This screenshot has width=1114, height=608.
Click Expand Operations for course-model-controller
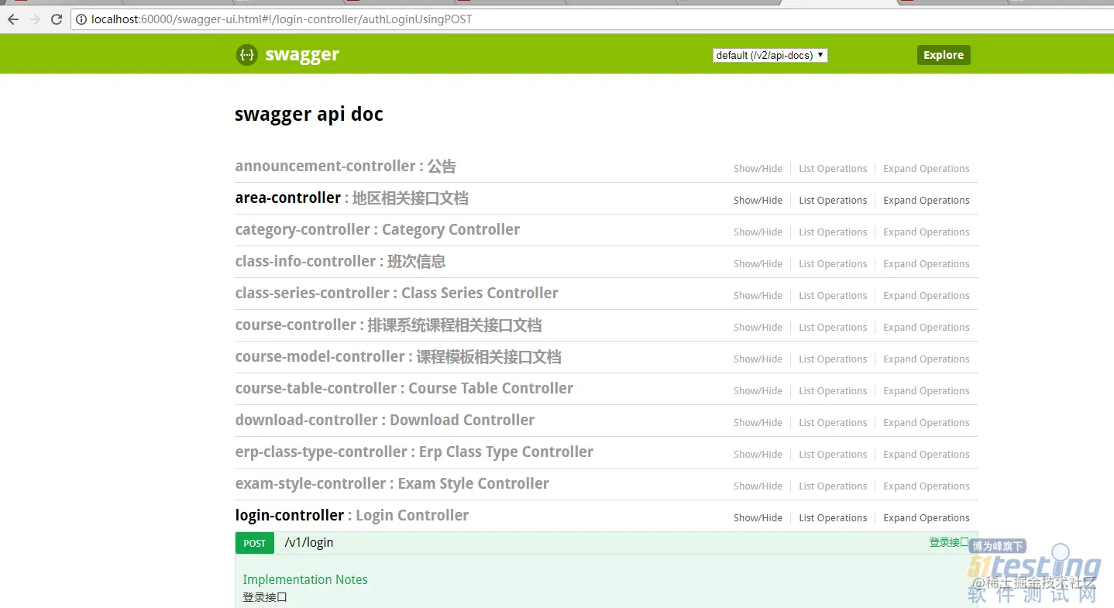[x=927, y=359]
